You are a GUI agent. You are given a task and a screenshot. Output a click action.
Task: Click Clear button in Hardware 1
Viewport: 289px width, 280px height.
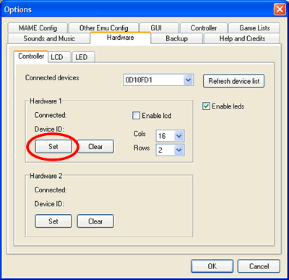click(95, 146)
